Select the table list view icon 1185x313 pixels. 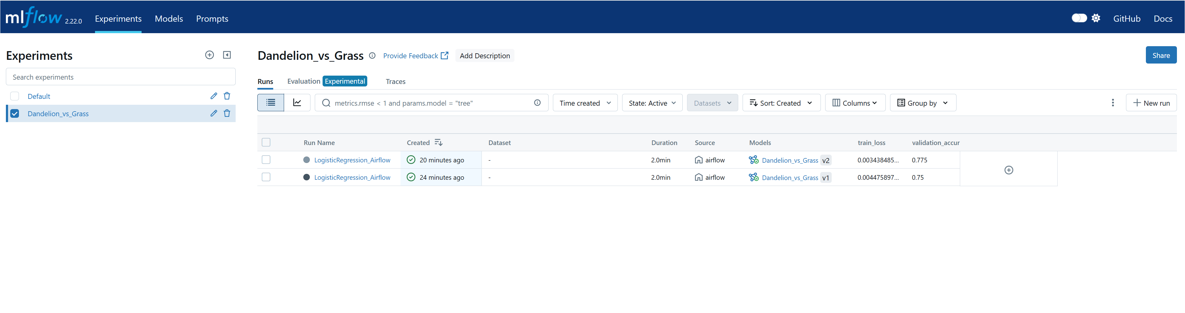pos(270,103)
